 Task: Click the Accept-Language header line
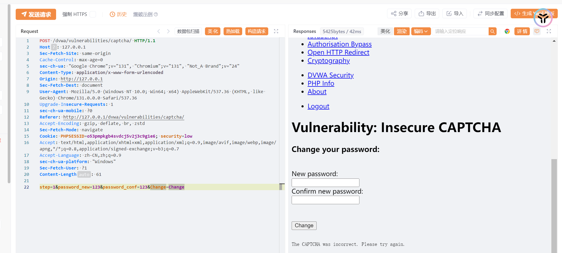pos(80,155)
